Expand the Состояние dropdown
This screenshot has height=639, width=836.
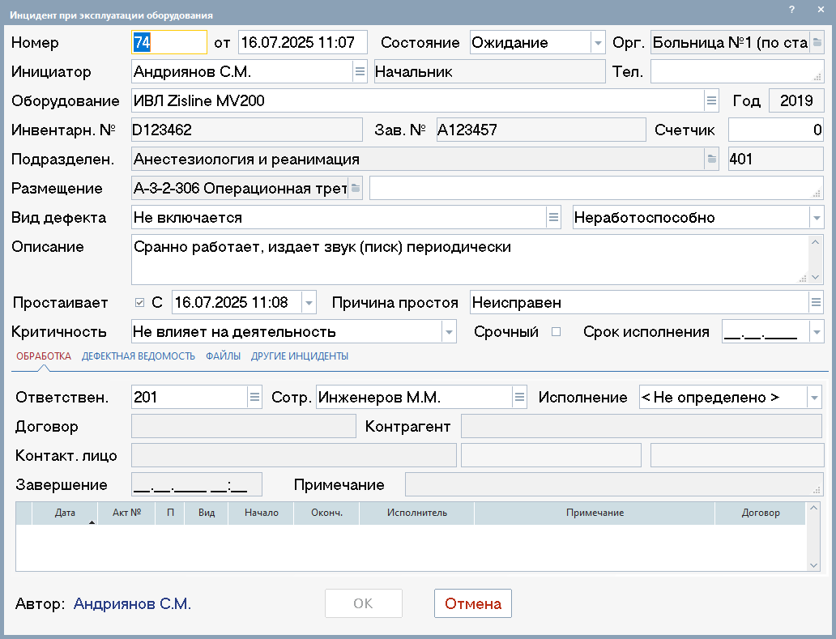[x=598, y=43]
